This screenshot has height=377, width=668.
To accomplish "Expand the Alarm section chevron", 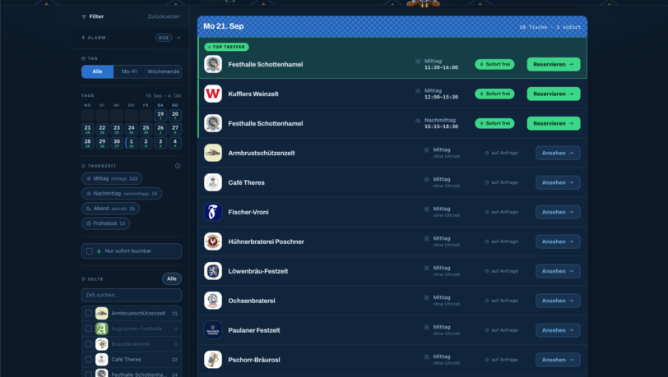I will [x=179, y=38].
